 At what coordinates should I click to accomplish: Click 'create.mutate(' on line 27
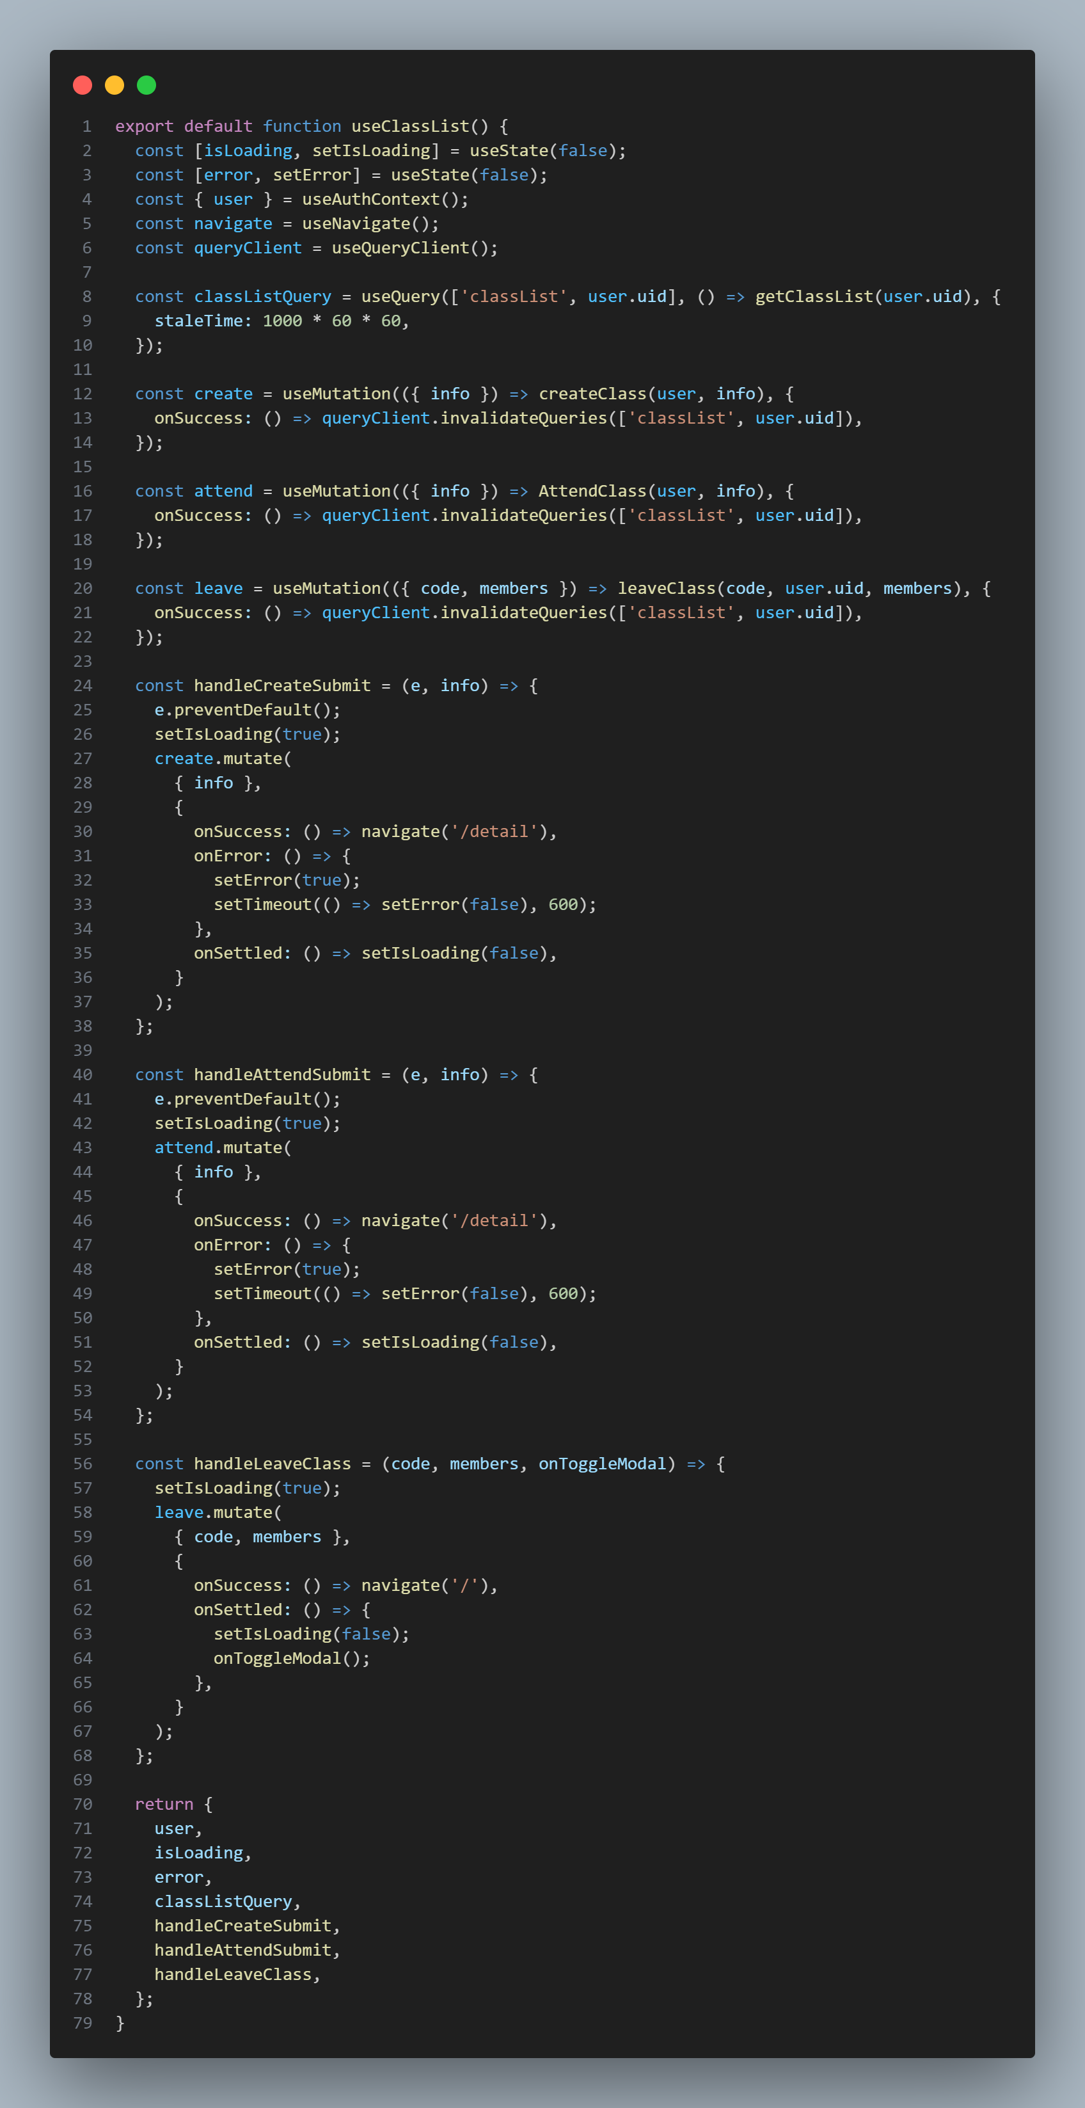tap(223, 758)
